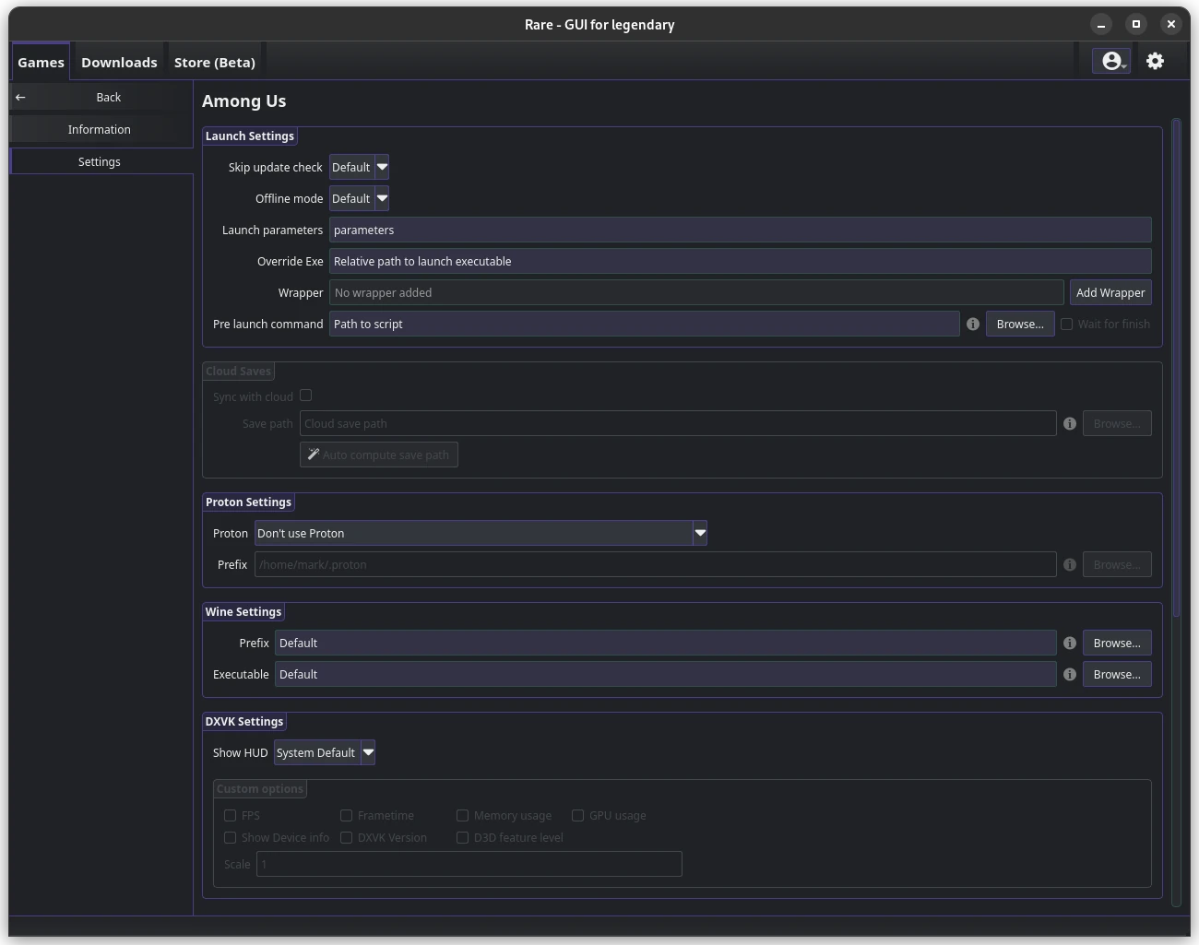The width and height of the screenshot is (1199, 945).
Task: Click Proton Settings group heading
Action: (248, 502)
